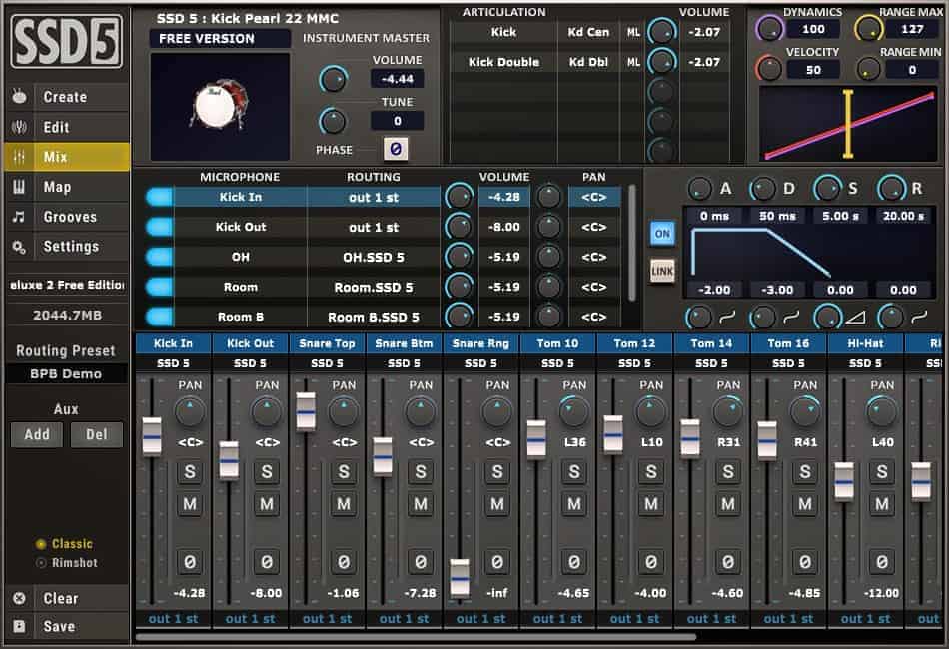Open the Create panel

tap(67, 96)
